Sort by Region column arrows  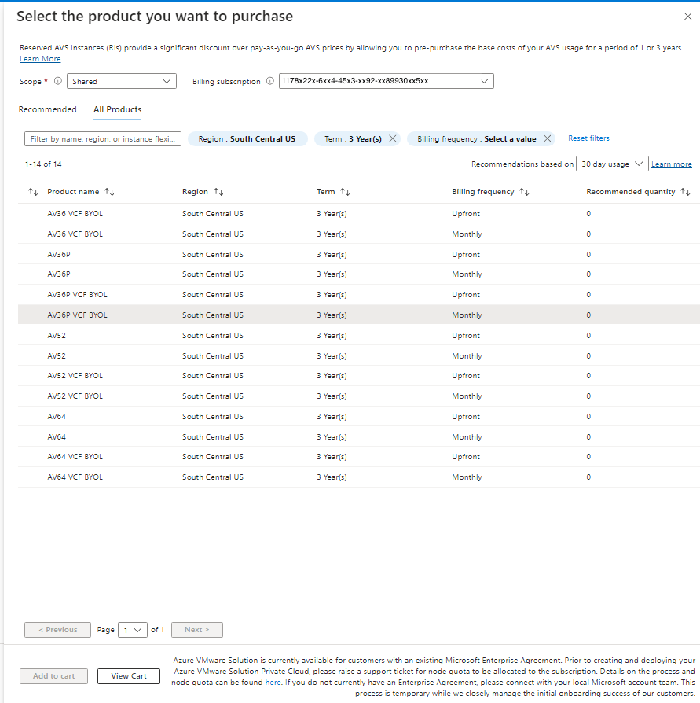218,192
